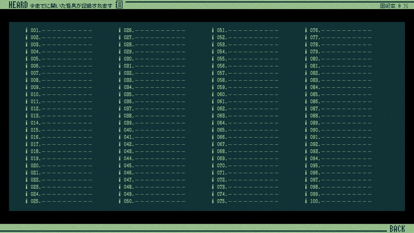414x233 pixels.
Task: Select the candle icon for entry 057
Action: tap(213, 73)
